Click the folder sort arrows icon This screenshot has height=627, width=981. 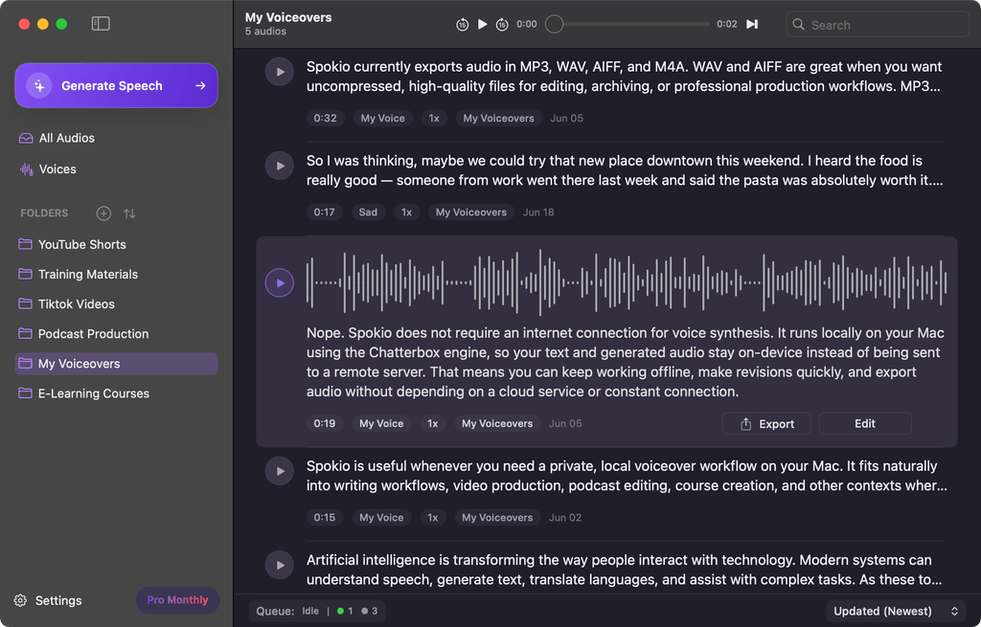[129, 213]
